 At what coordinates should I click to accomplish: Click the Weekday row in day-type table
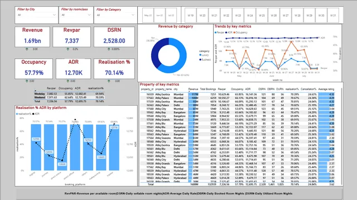(69, 94)
